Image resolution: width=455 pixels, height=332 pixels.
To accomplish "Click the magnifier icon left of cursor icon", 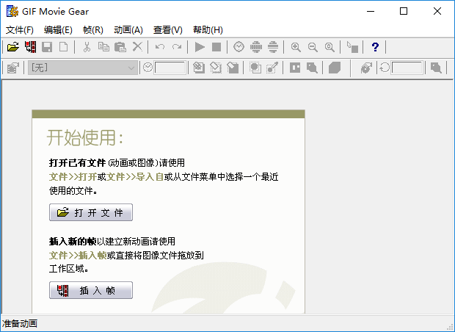I will click(x=330, y=47).
